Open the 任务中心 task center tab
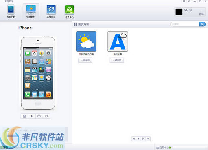 tap(69, 12)
